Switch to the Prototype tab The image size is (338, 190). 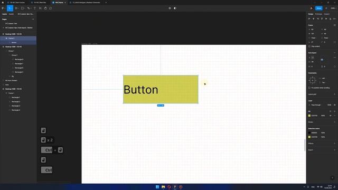[318, 14]
